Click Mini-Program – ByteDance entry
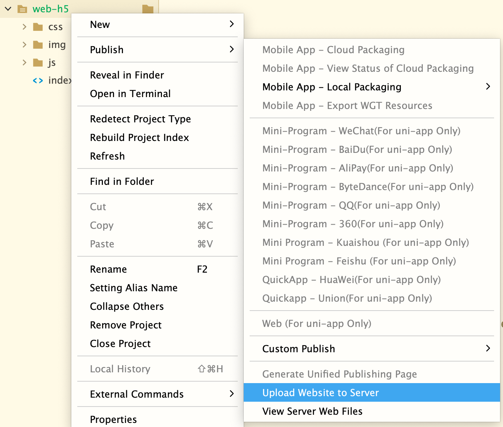The image size is (503, 427). coord(372,187)
